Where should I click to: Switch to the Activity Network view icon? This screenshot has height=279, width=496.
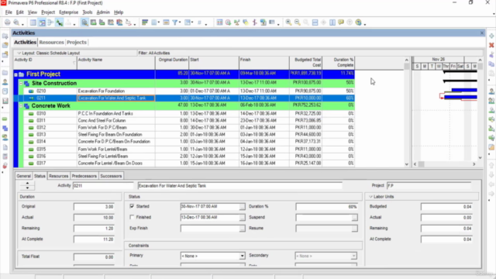[x=50, y=22]
